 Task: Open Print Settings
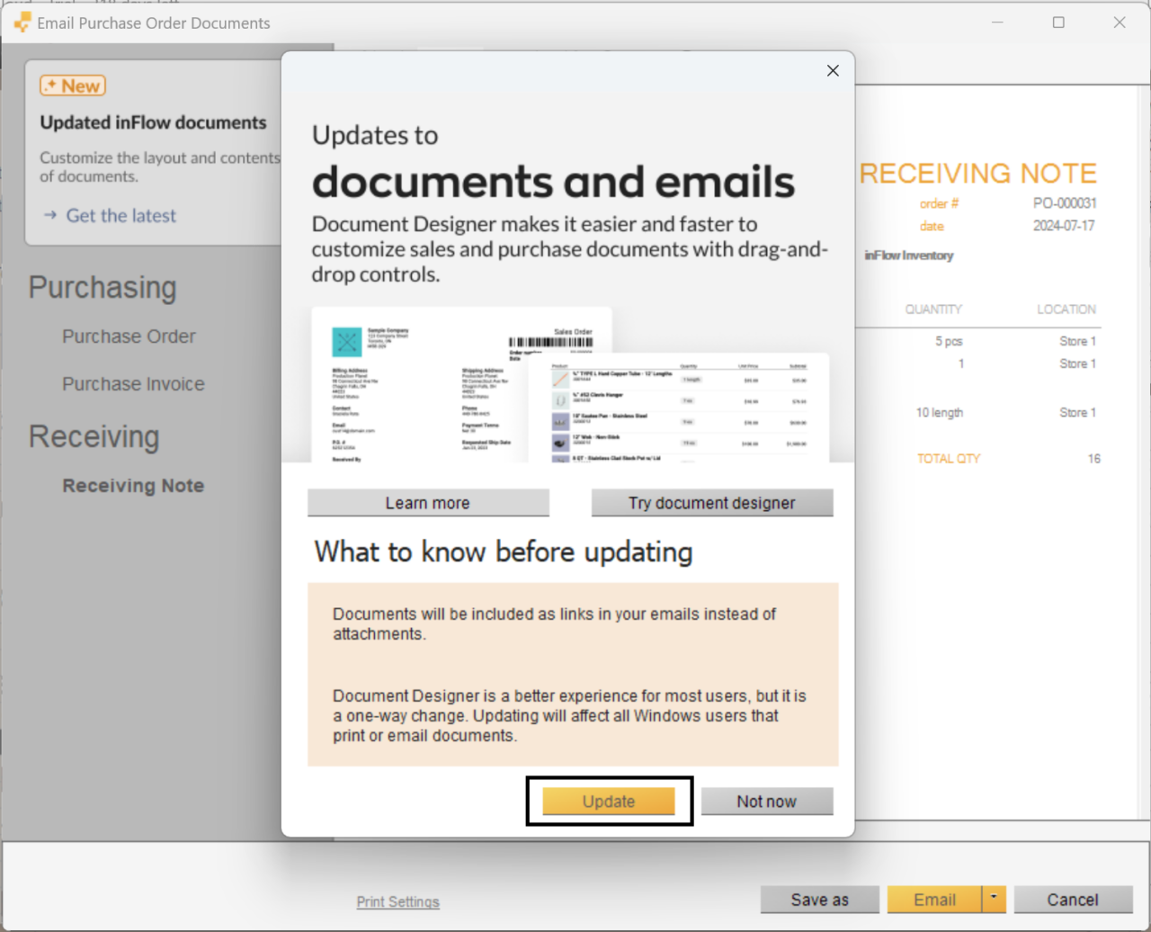click(397, 901)
